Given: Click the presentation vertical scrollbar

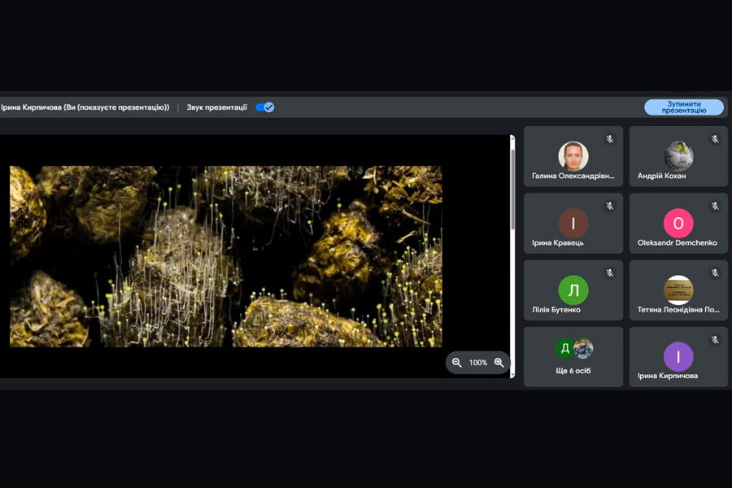Looking at the screenshot, I should click(x=512, y=187).
